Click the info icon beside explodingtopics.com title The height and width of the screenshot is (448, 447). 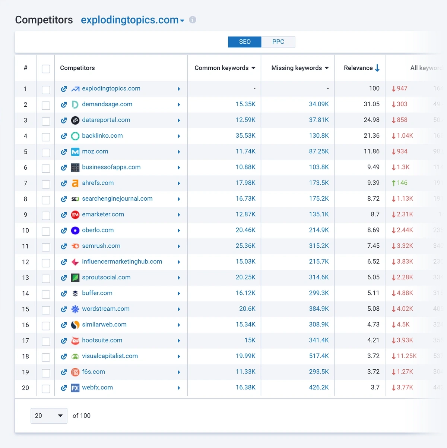point(193,20)
